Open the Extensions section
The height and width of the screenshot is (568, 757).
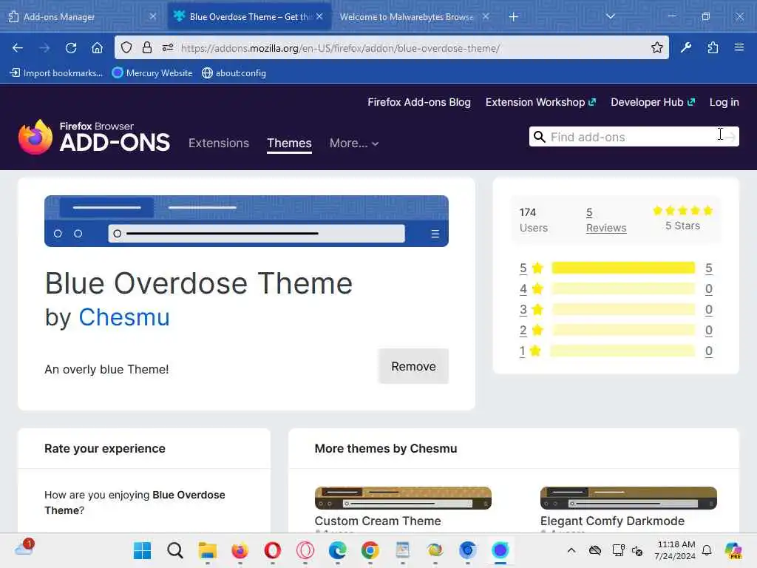219,143
